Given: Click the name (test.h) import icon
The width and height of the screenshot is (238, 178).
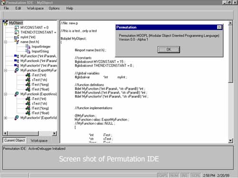Looking at the screenshot, I should [17, 42].
